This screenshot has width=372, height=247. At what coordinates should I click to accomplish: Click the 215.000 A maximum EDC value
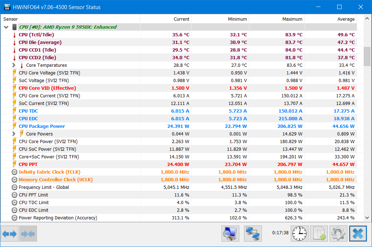click(x=290, y=119)
